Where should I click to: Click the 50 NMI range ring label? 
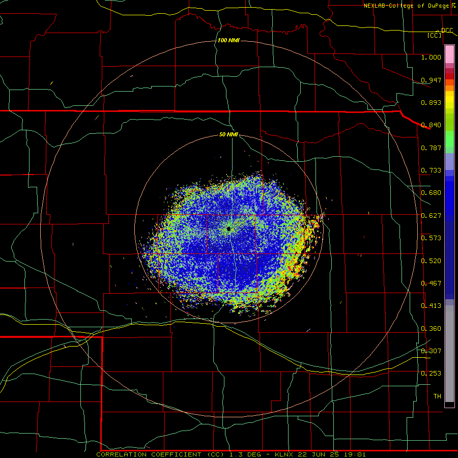pyautogui.click(x=228, y=135)
